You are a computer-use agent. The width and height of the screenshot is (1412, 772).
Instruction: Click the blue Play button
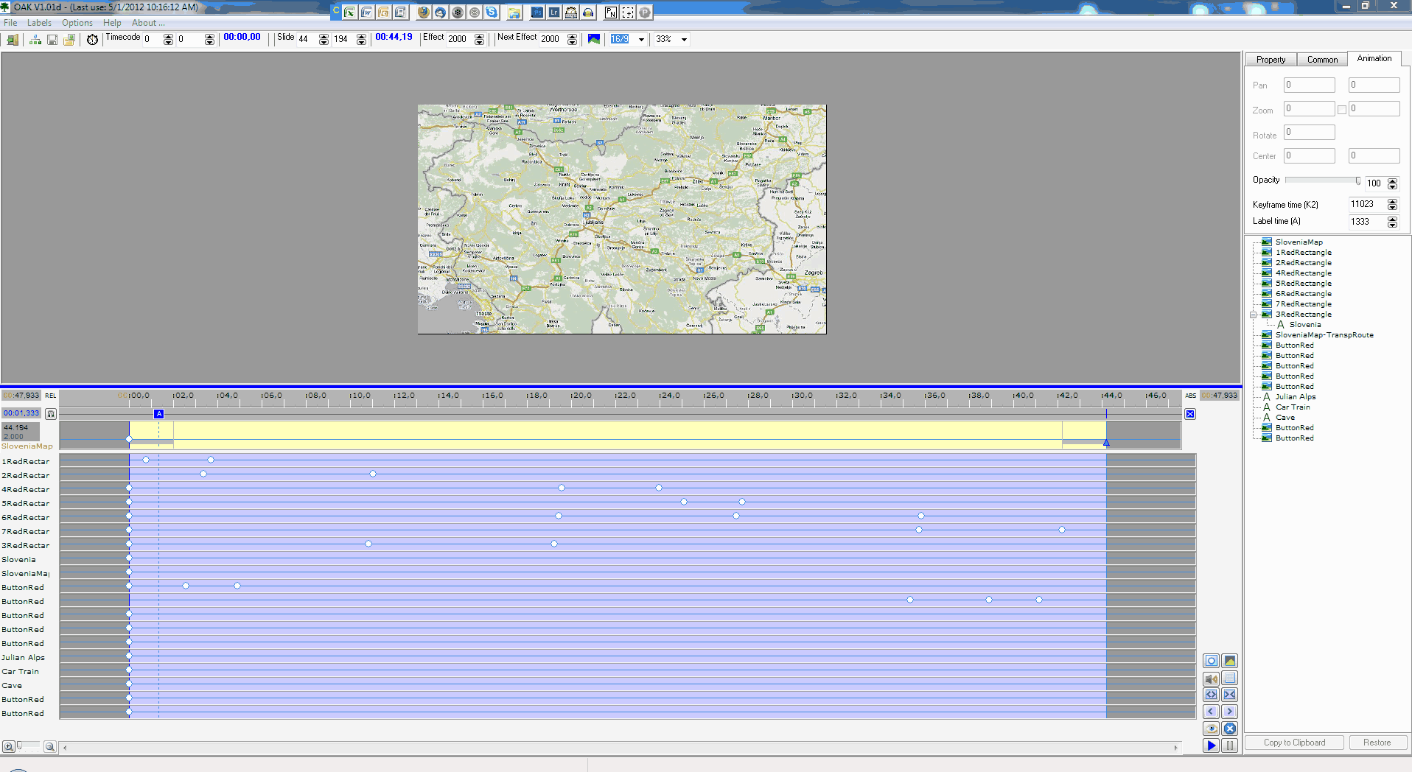coord(1211,745)
